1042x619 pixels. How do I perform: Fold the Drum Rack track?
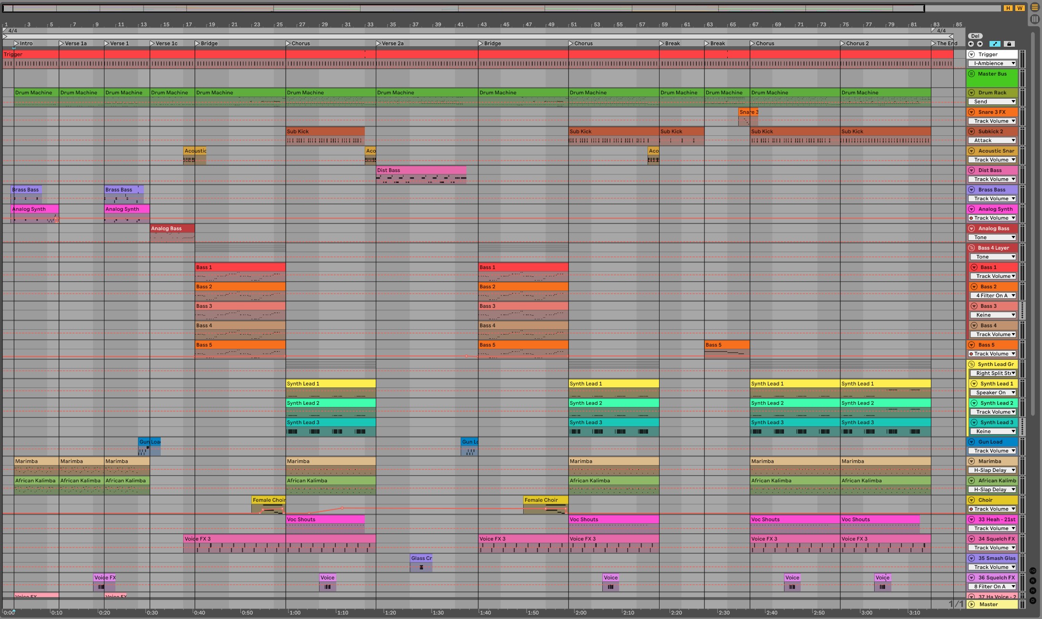[x=971, y=93]
